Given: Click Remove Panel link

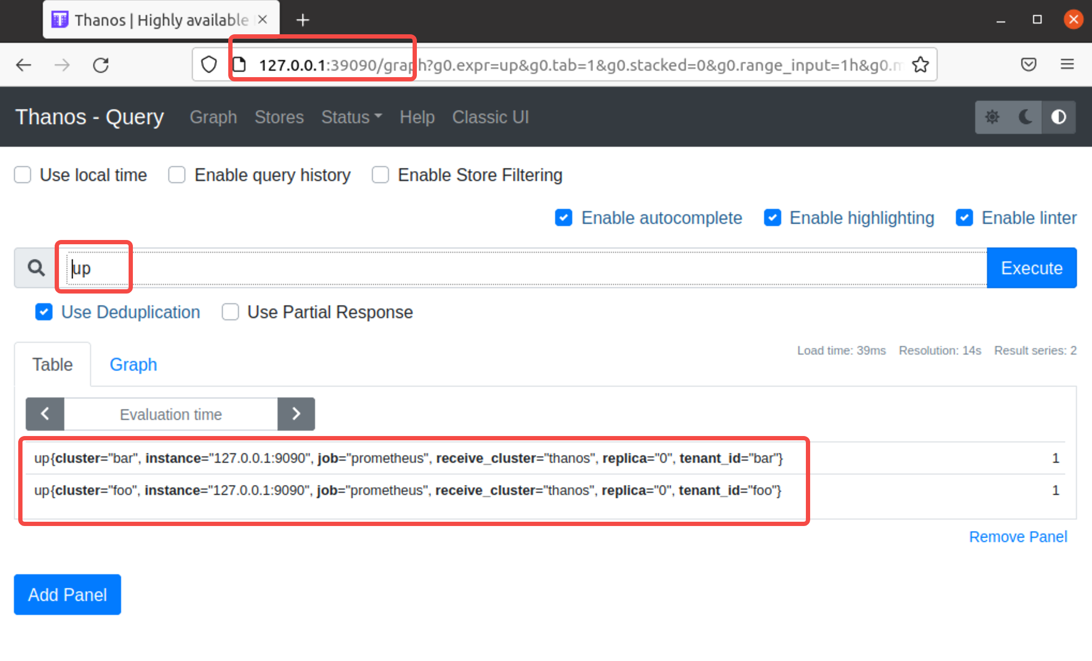Looking at the screenshot, I should [x=1018, y=537].
